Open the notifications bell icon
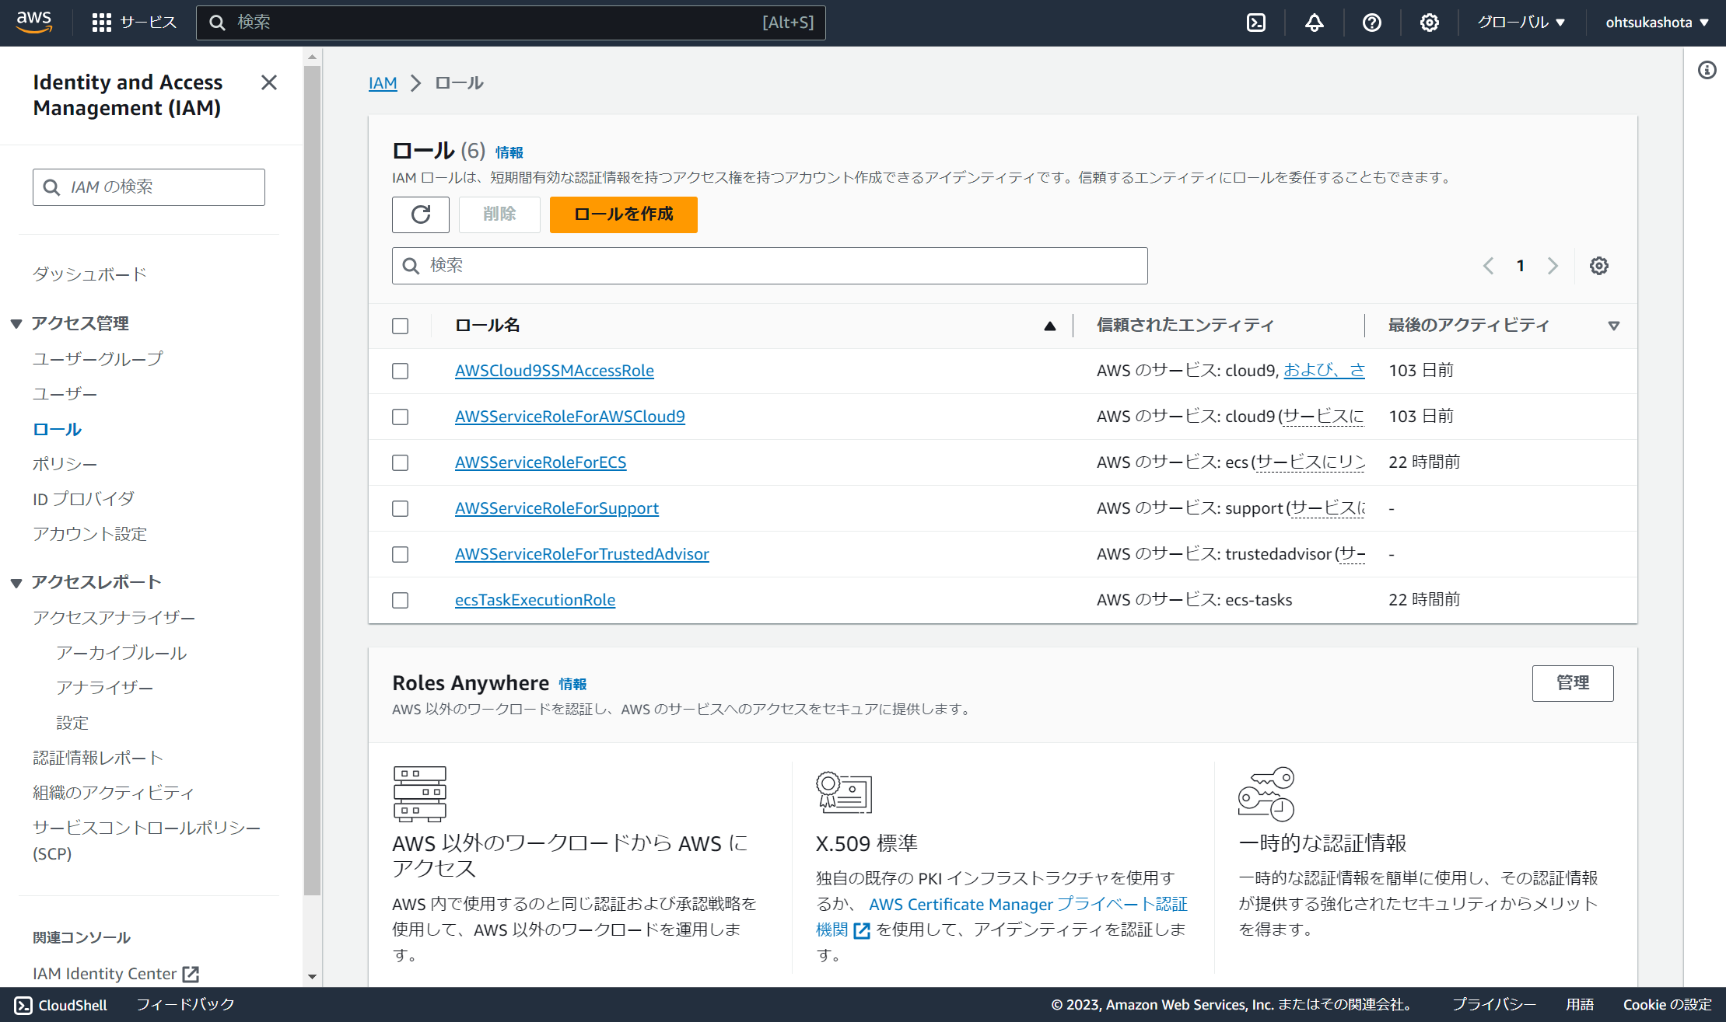Screen dimensions: 1726x1022 (1313, 23)
